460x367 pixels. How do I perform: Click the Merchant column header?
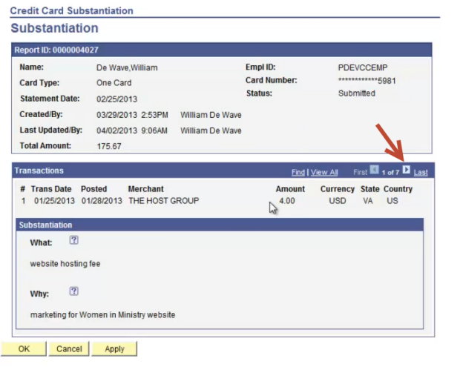pyautogui.click(x=145, y=189)
